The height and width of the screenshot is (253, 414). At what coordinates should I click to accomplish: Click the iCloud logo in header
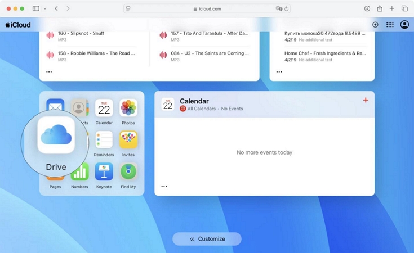[18, 25]
